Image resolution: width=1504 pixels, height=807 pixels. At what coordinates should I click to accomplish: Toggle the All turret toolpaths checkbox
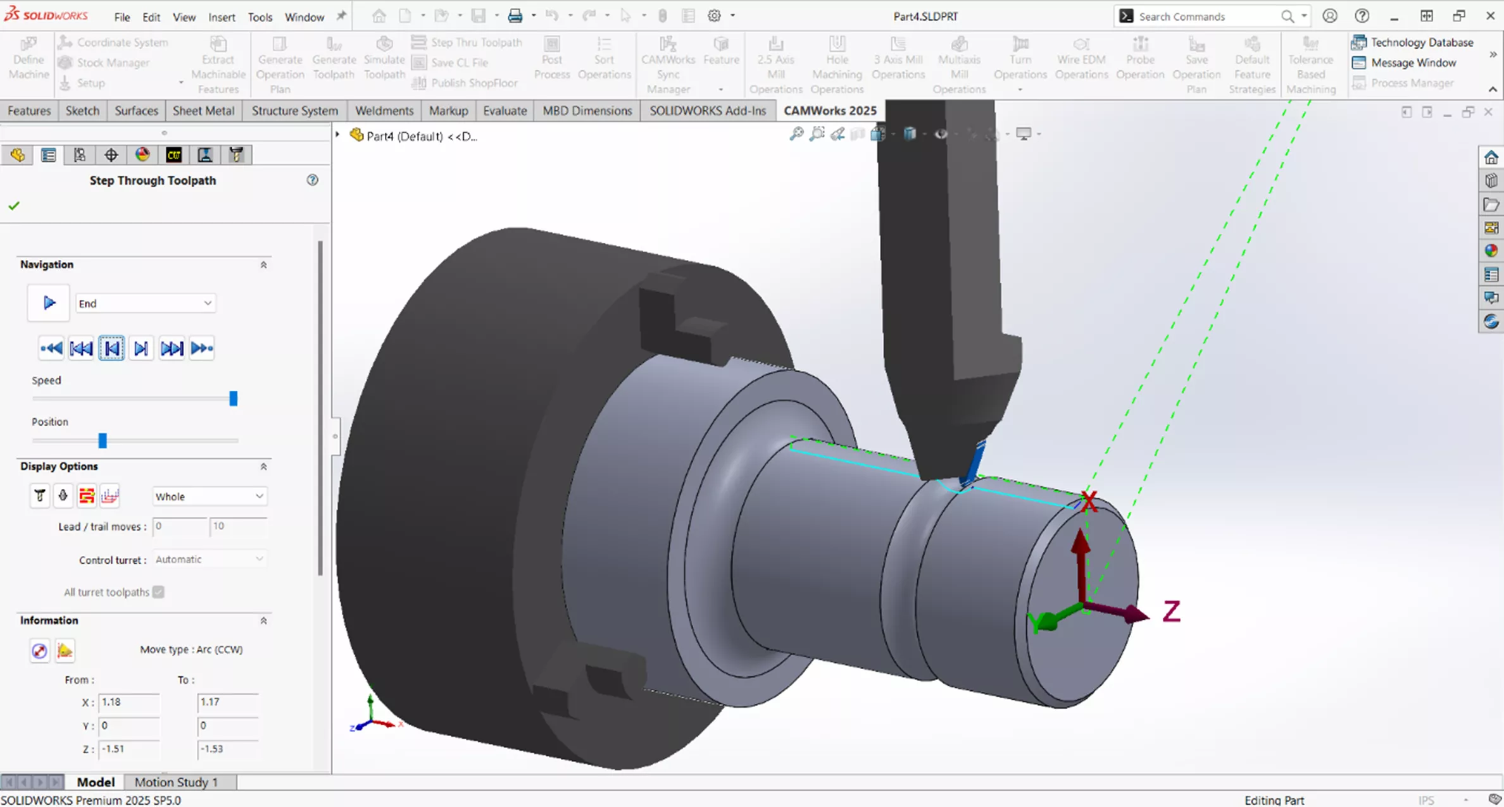(x=159, y=592)
